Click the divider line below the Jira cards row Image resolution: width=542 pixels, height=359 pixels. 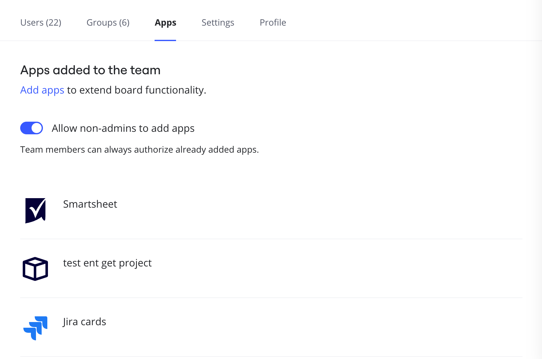click(271, 356)
